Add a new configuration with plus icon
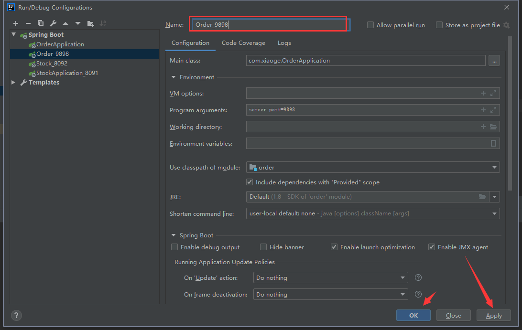The width and height of the screenshot is (522, 330). pyautogui.click(x=16, y=23)
